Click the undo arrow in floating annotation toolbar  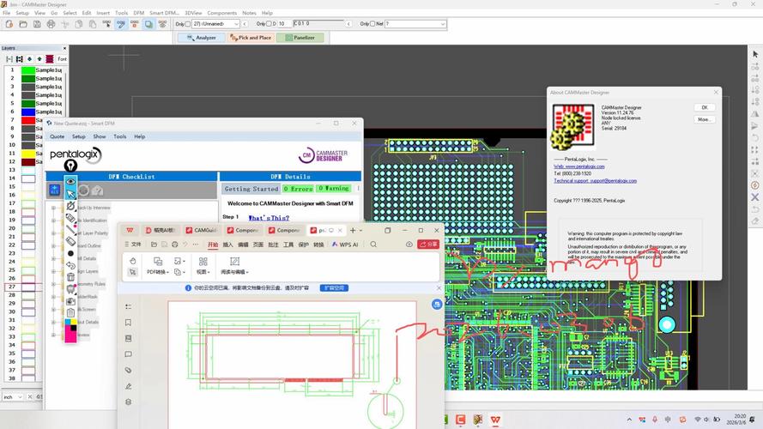point(70,266)
